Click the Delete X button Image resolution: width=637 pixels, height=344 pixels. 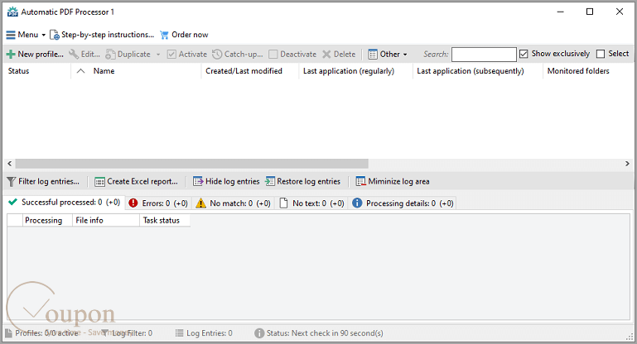[x=339, y=54]
